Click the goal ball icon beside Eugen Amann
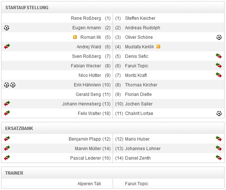 [x=7, y=28]
